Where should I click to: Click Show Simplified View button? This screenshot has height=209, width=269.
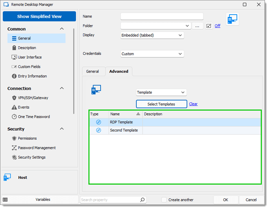pyautogui.click(x=39, y=16)
